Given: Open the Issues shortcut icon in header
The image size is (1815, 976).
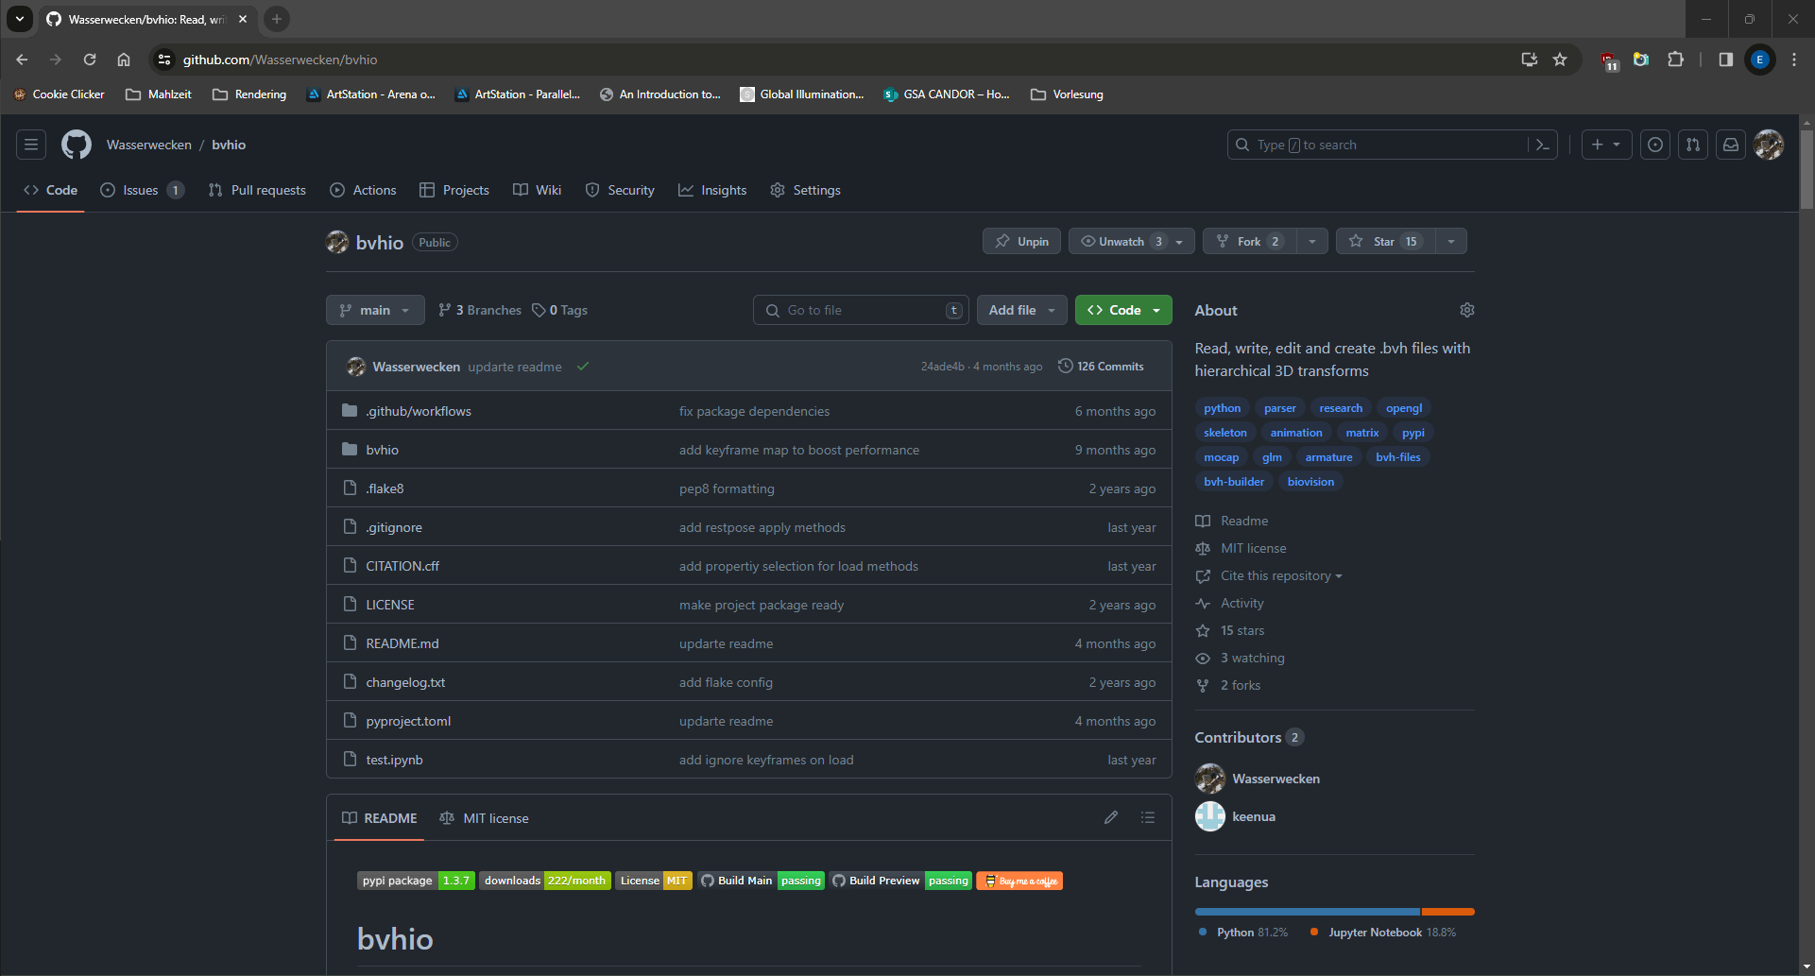Looking at the screenshot, I should tap(1655, 145).
